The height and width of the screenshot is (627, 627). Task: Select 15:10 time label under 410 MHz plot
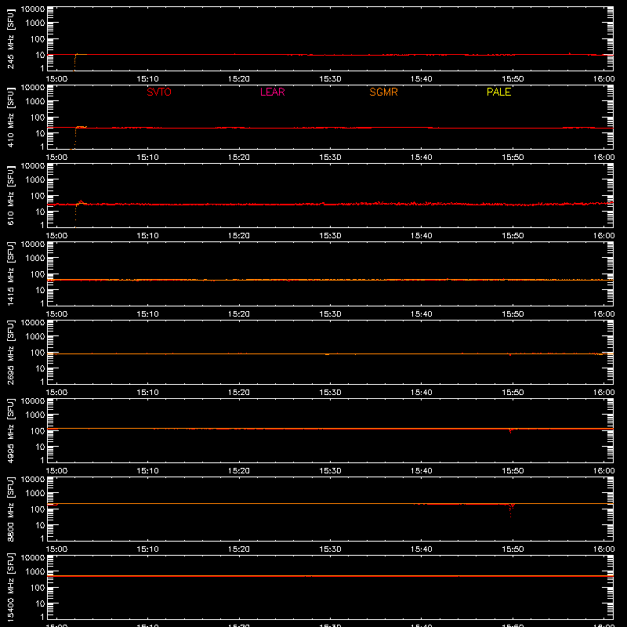pyautogui.click(x=148, y=158)
